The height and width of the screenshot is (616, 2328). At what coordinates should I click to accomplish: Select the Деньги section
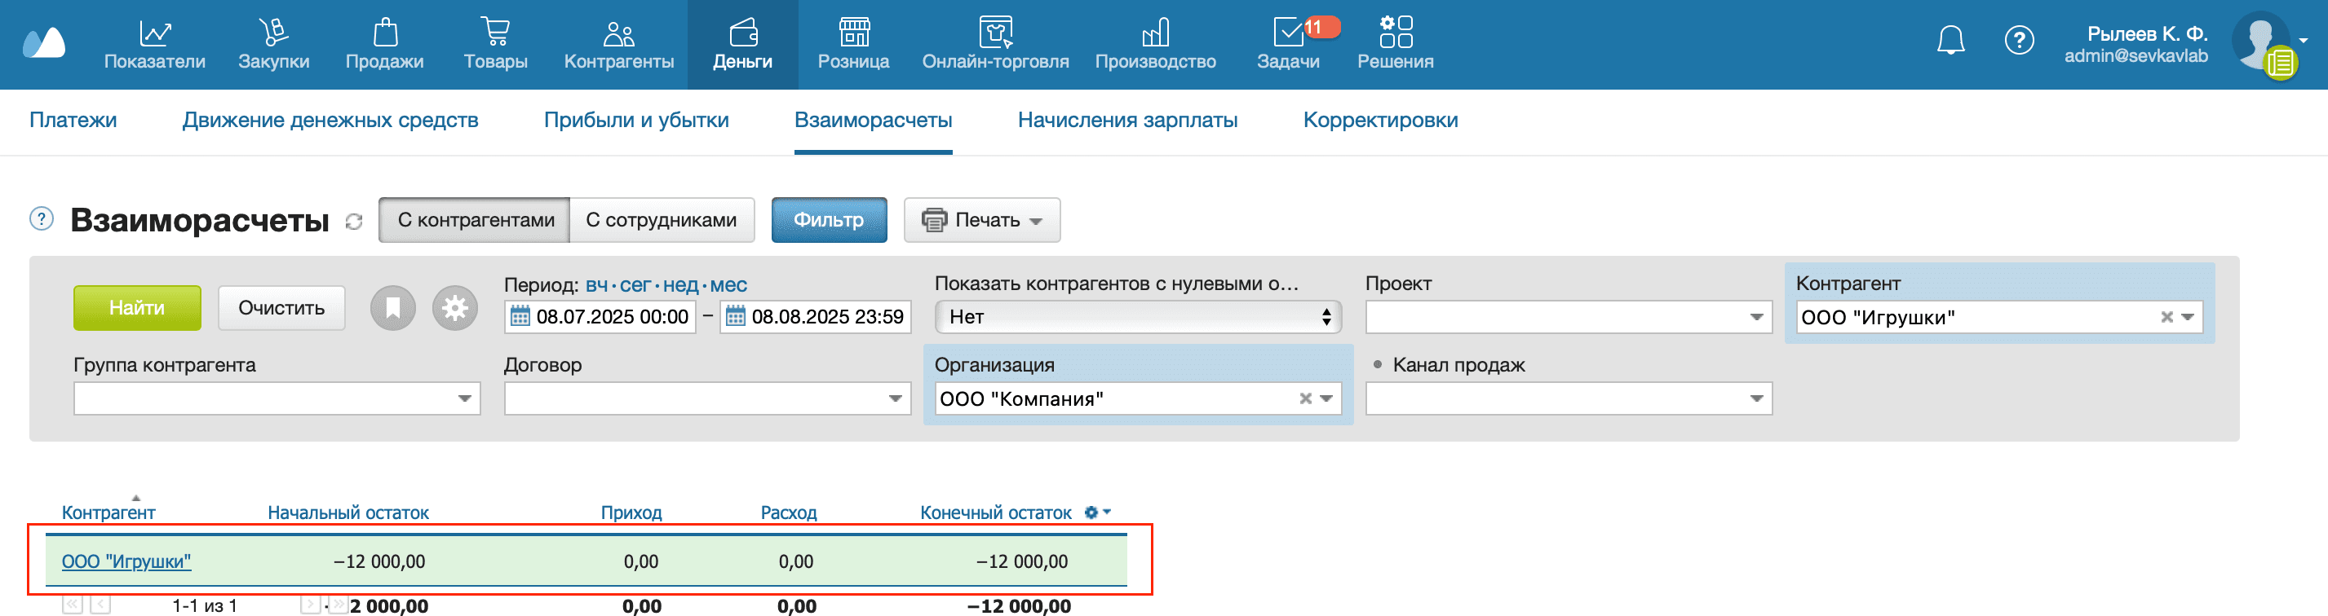tap(742, 45)
